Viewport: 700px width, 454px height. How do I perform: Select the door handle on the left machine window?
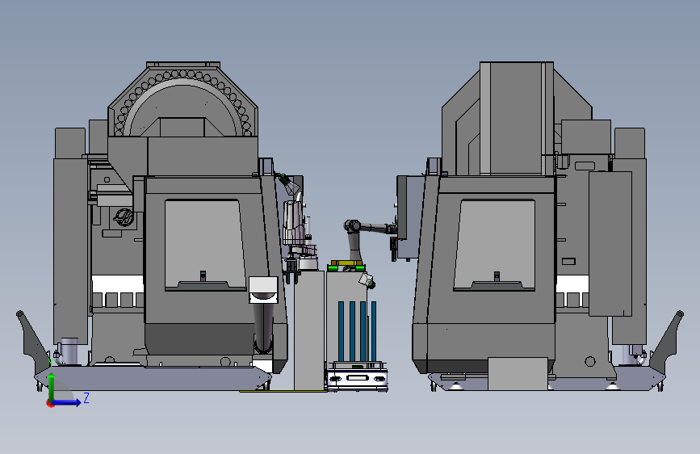coord(203,275)
